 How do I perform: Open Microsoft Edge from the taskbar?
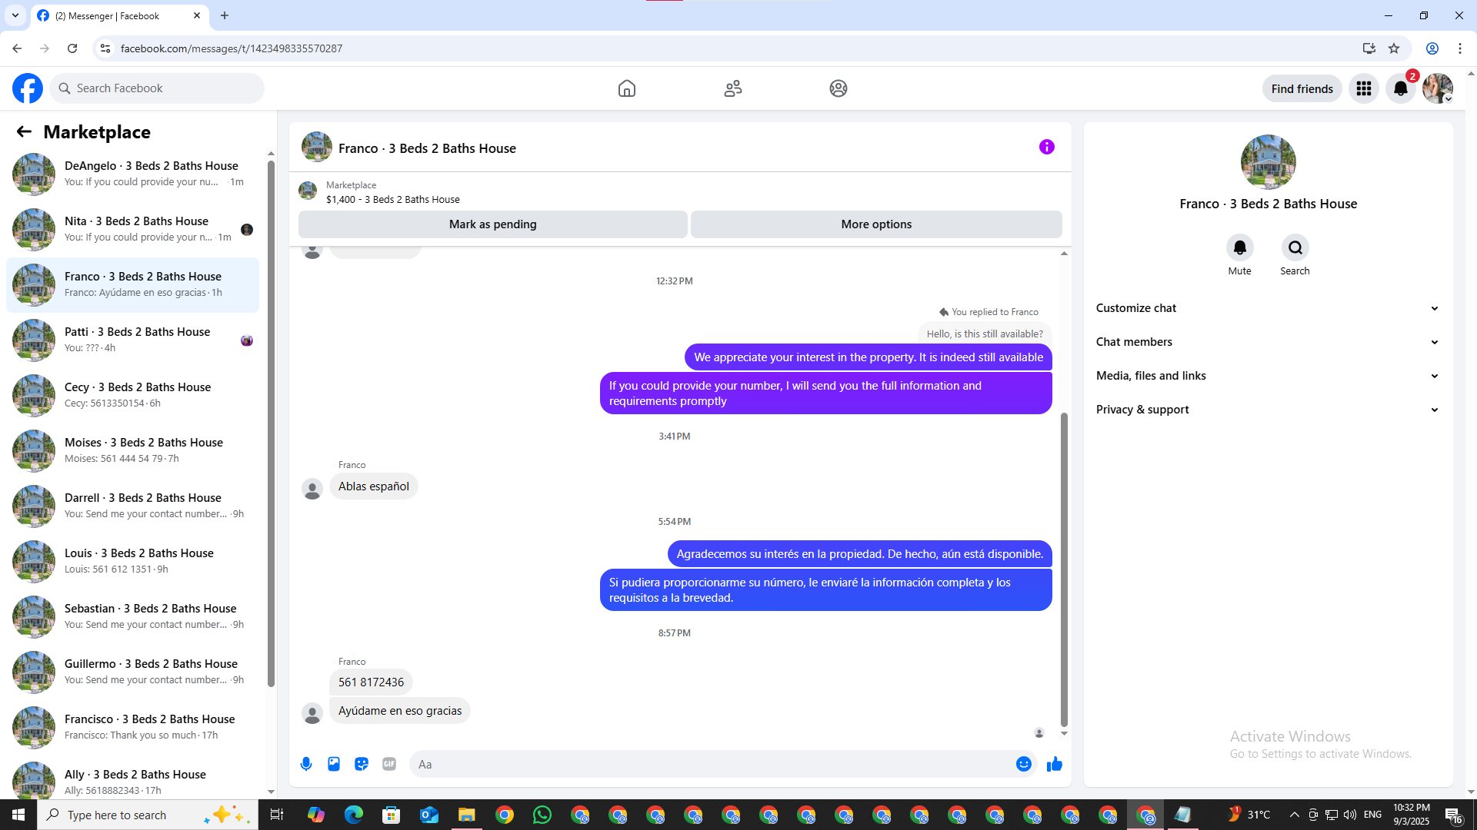[x=354, y=815]
